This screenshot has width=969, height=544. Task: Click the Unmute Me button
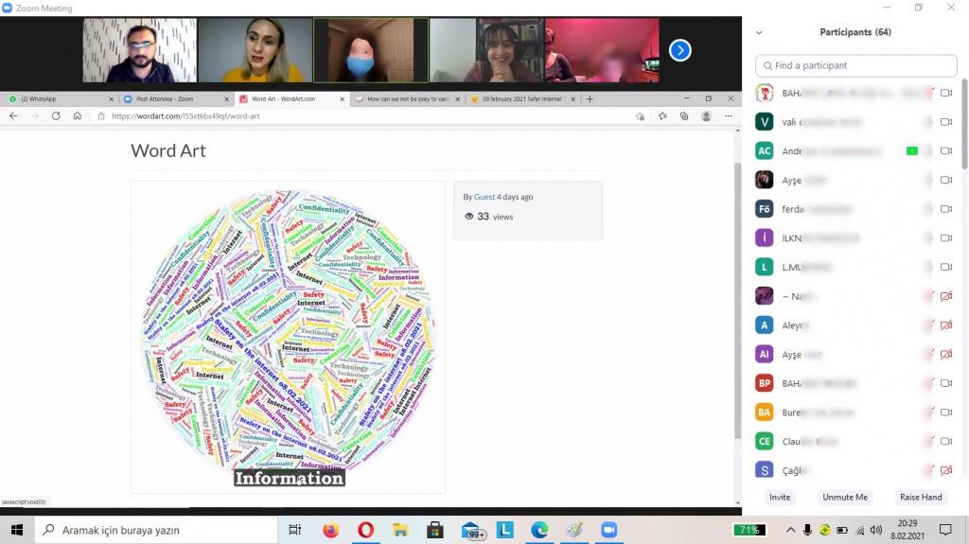click(845, 497)
